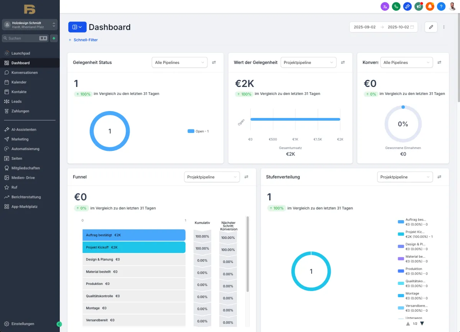Open the Einstellungen gear icon
The height and width of the screenshot is (332, 460).
pyautogui.click(x=7, y=324)
